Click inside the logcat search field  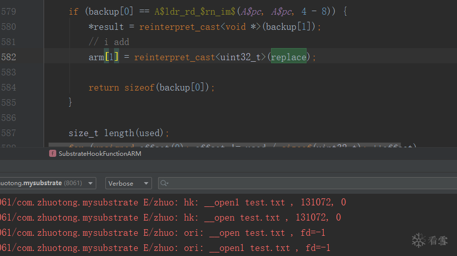pos(304,183)
